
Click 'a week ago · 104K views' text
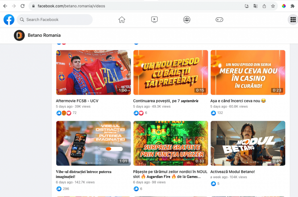tap(229, 177)
